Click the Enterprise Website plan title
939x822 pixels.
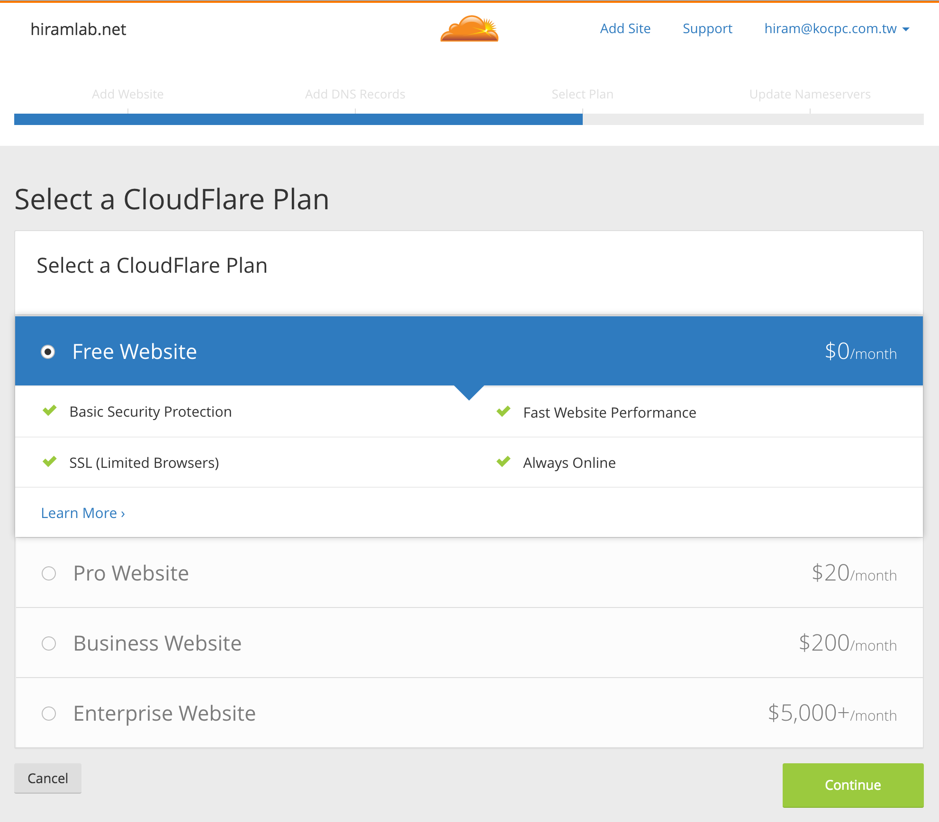click(x=164, y=713)
